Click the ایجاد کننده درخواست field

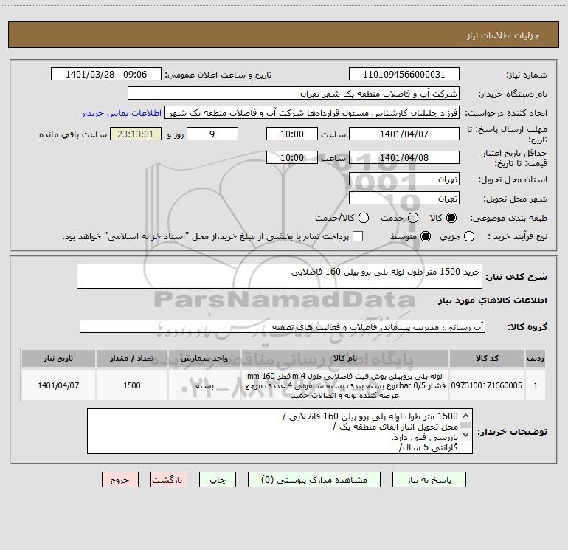pyautogui.click(x=312, y=113)
